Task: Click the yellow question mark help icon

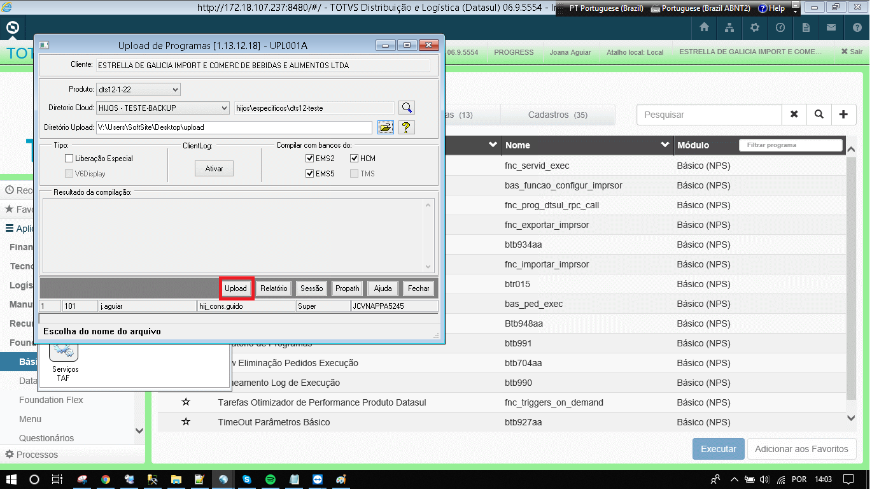Action: pos(406,127)
